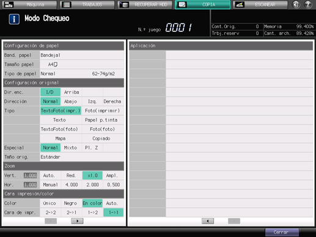Go to next page of left settings panel
The image size is (316, 237).
tap(77, 221)
